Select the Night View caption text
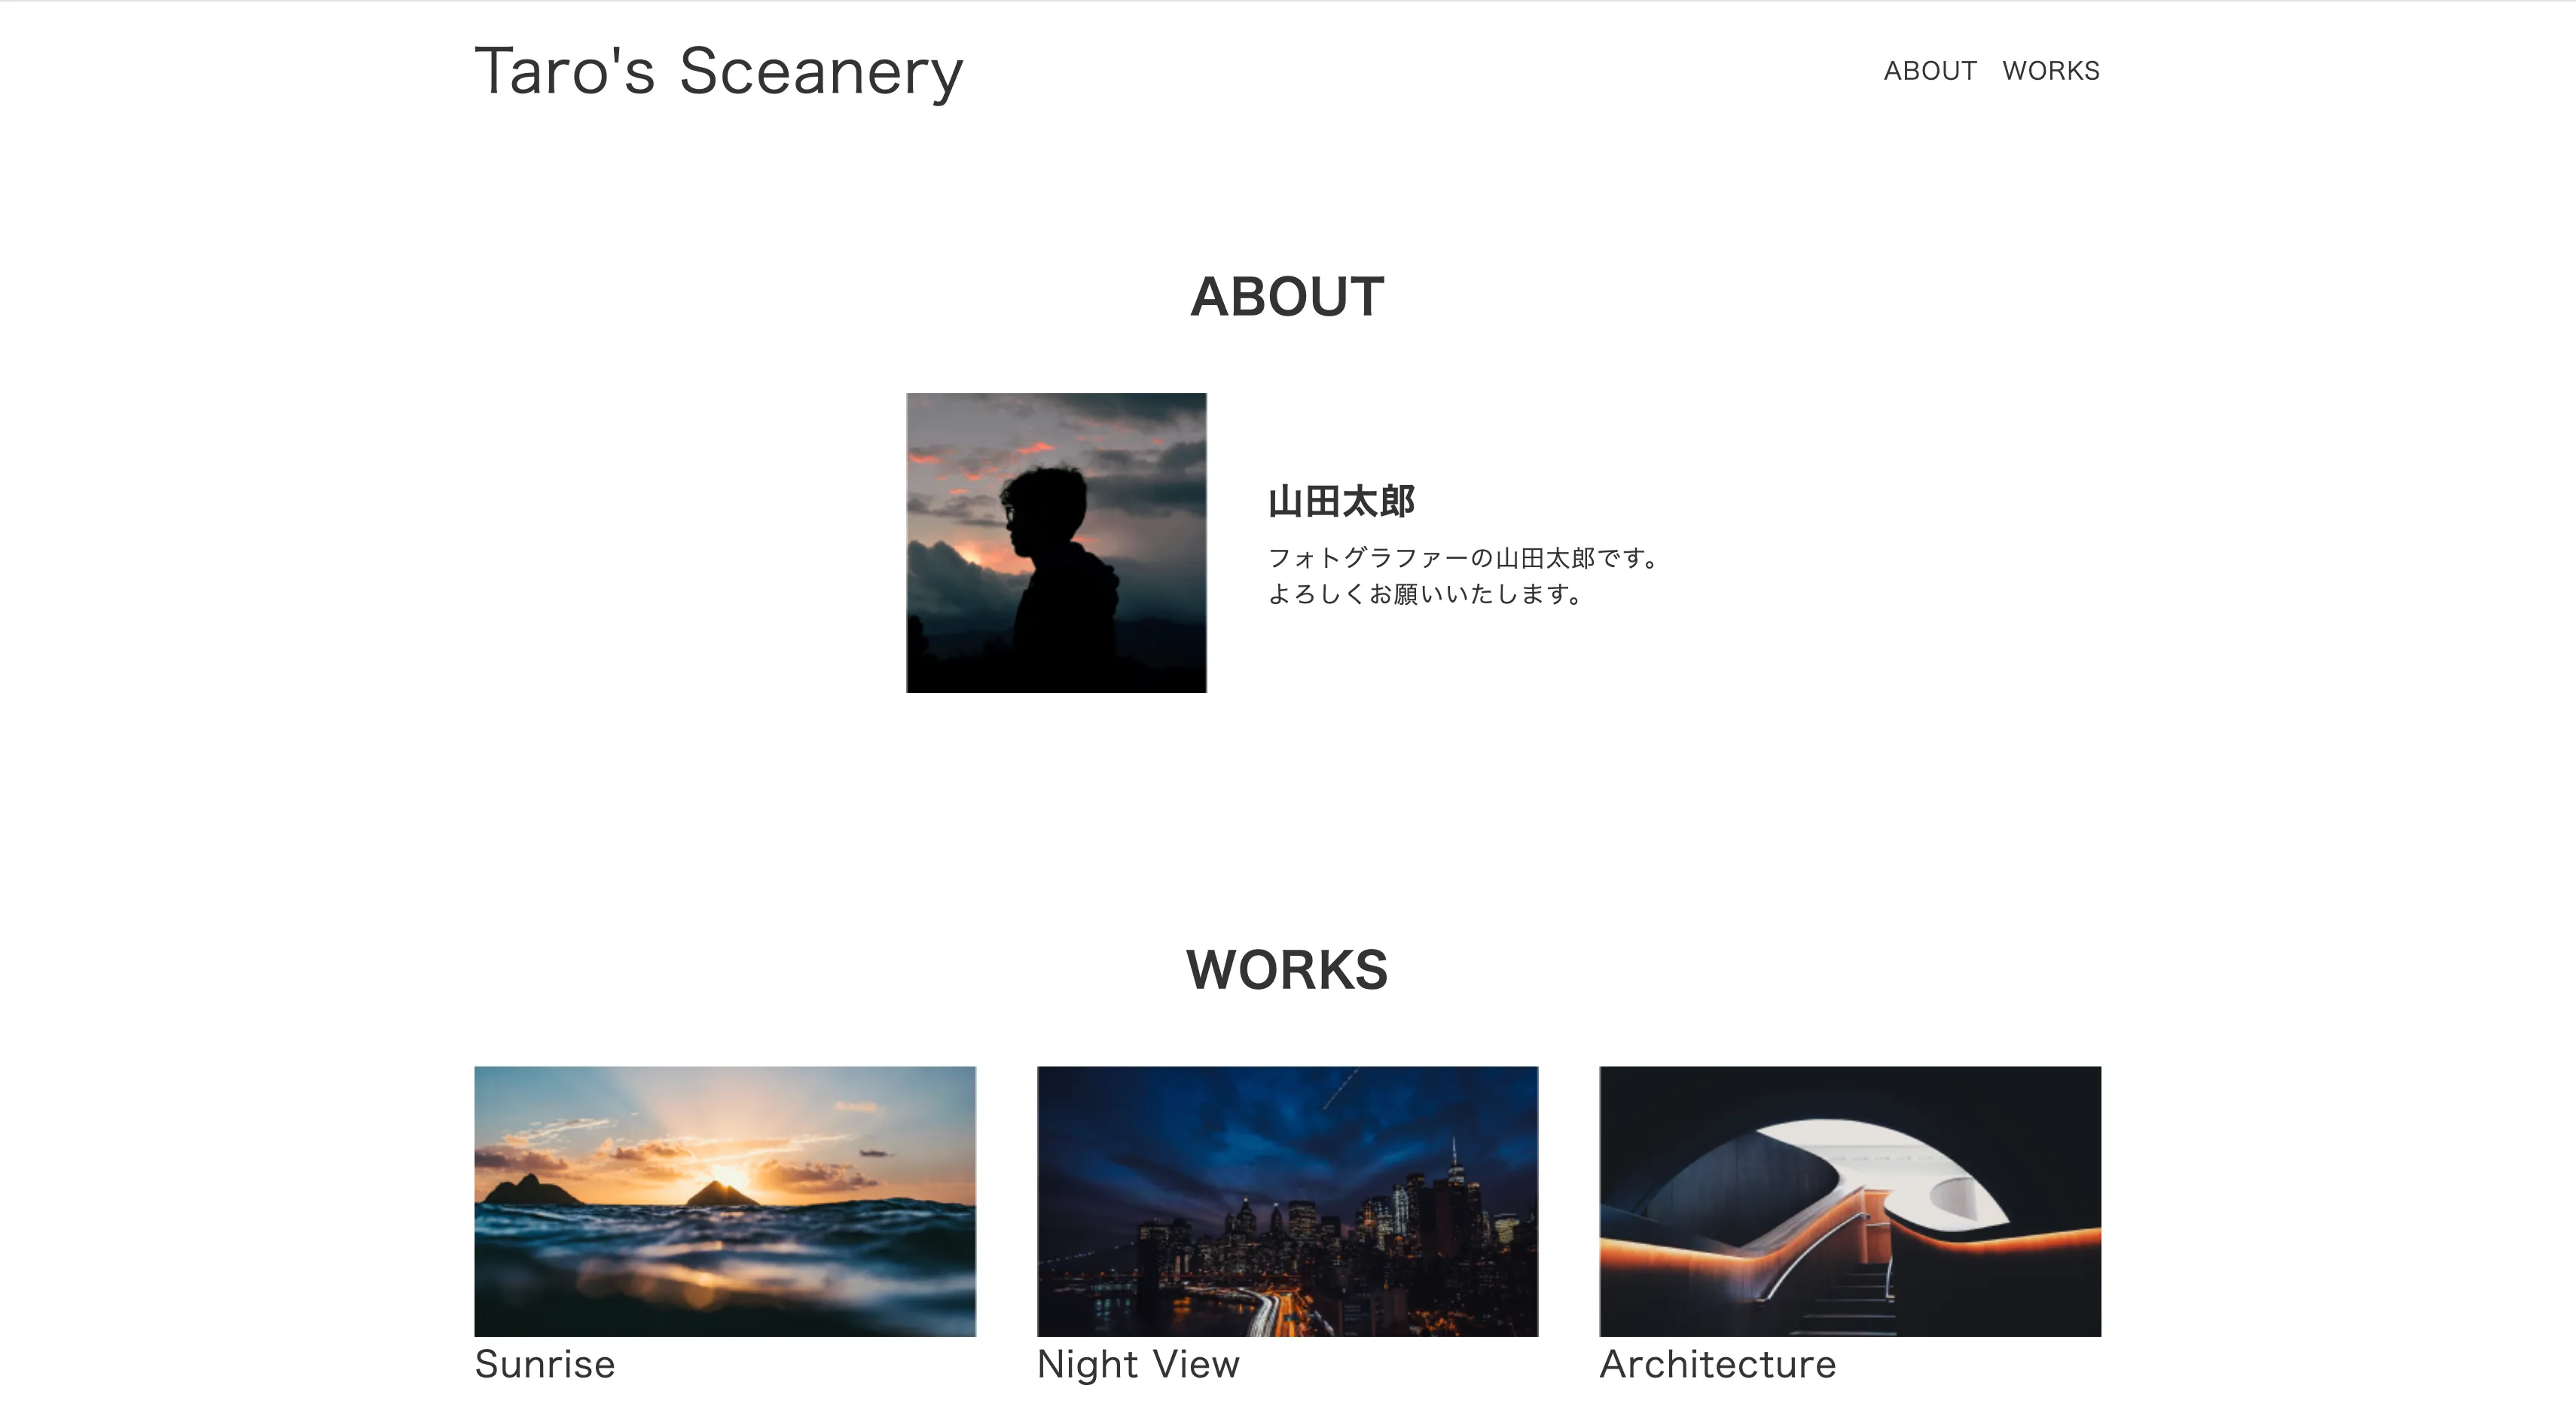This screenshot has width=2576, height=1425. [x=1137, y=1363]
